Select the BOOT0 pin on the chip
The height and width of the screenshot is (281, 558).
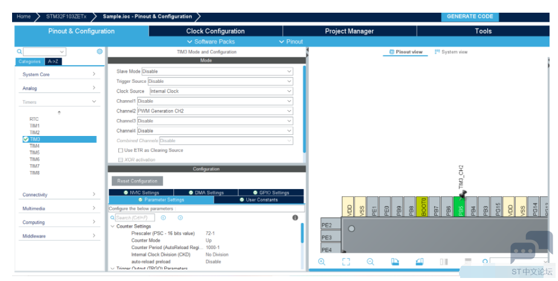pyautogui.click(x=423, y=206)
